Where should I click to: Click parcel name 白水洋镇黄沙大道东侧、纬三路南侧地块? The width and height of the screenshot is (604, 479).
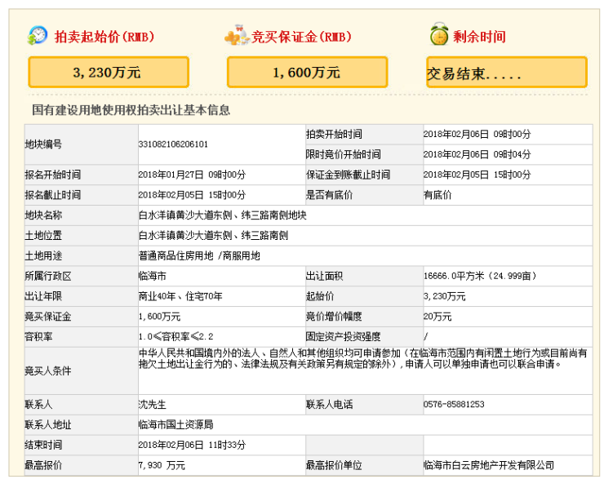point(223,215)
